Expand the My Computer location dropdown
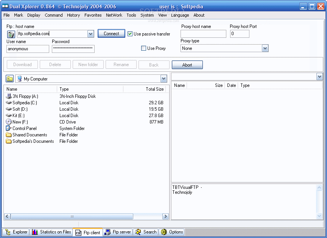 coord(164,79)
